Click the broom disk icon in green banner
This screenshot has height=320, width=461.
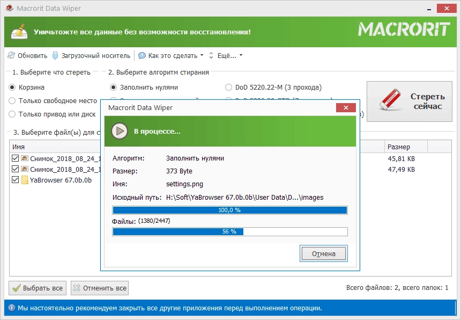(19, 32)
